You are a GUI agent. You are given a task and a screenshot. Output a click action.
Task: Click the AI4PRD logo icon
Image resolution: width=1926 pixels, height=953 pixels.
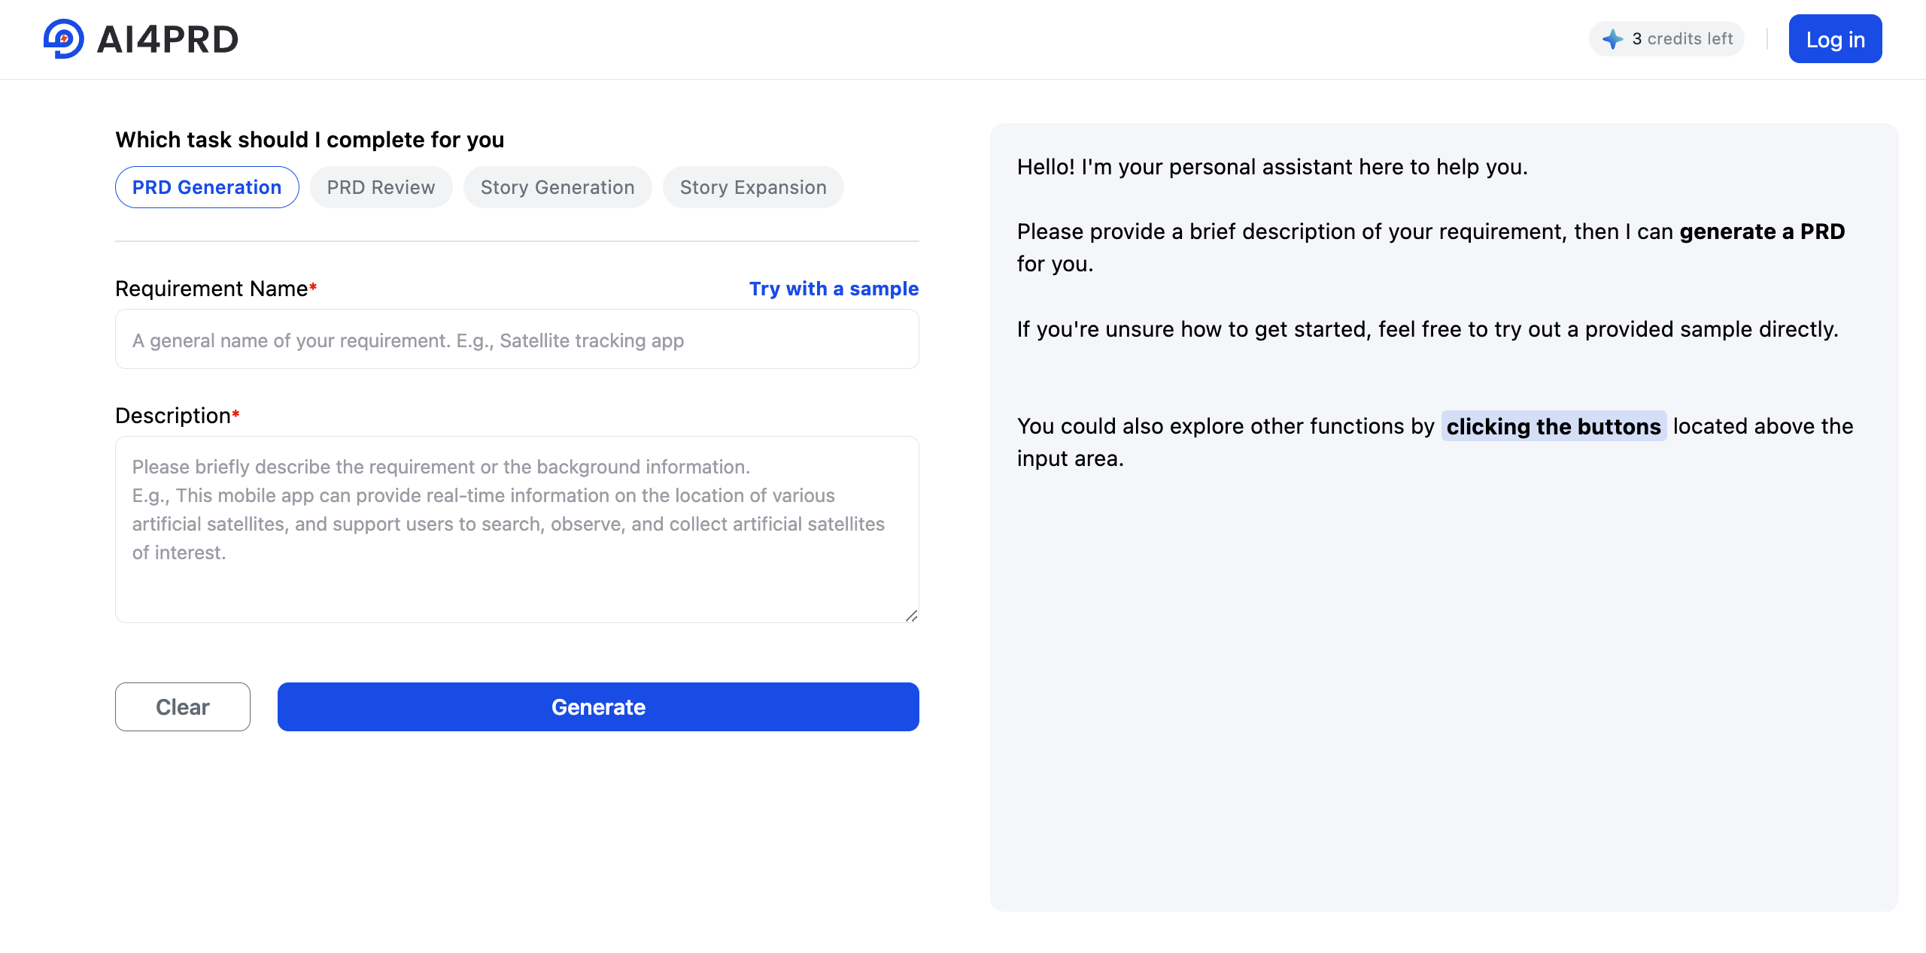[x=63, y=38]
